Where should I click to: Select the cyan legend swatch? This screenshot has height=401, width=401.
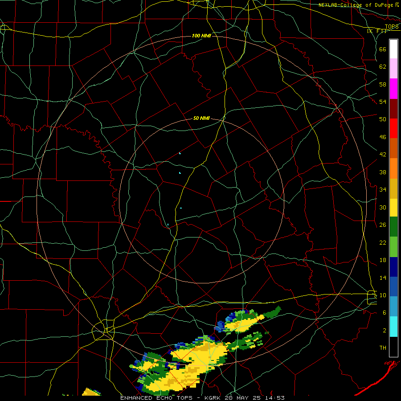coord(393,327)
